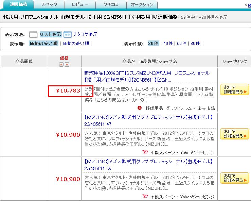Open the クチコミ tab

(x=111, y=4)
